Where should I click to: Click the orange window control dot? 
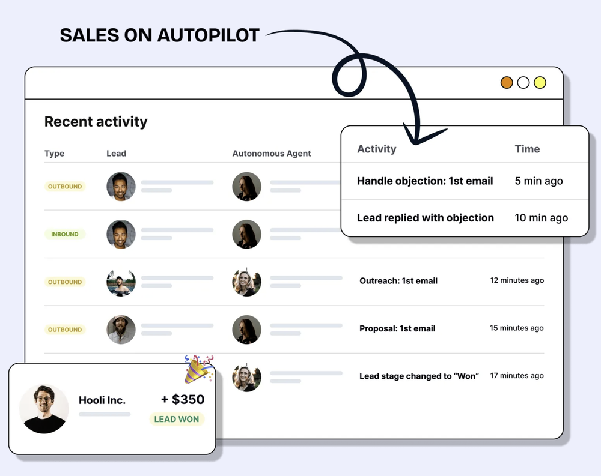tap(507, 82)
